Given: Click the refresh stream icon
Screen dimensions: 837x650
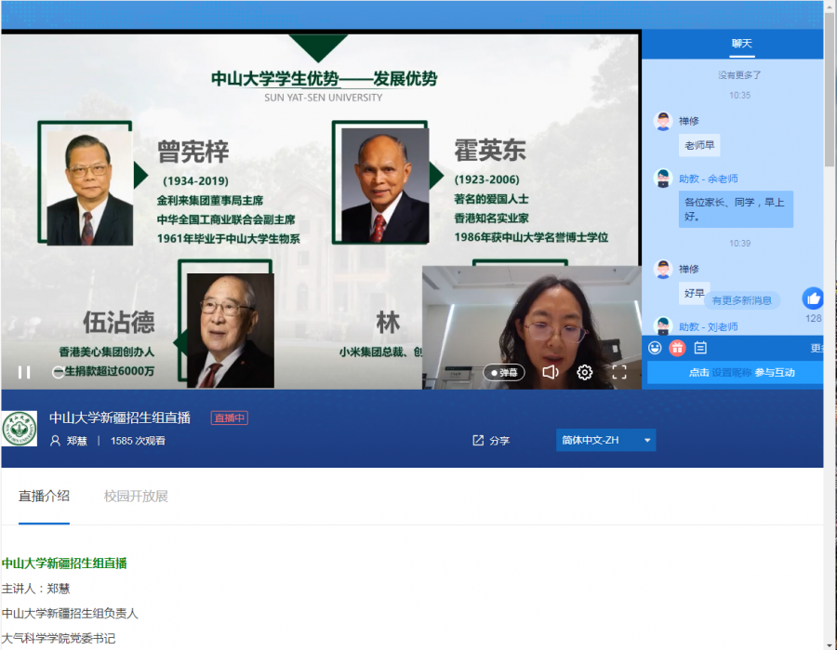Looking at the screenshot, I should [x=59, y=372].
